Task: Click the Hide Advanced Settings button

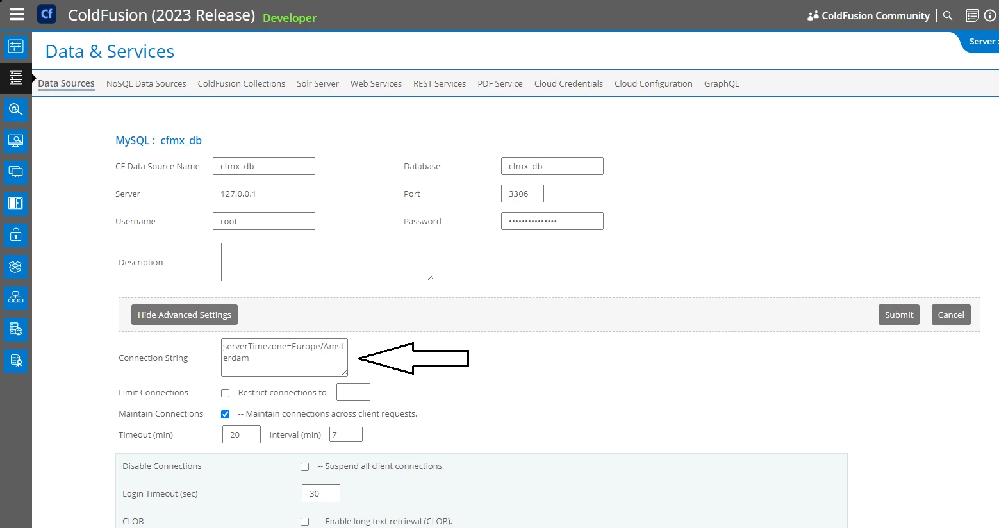Action: pyautogui.click(x=185, y=315)
